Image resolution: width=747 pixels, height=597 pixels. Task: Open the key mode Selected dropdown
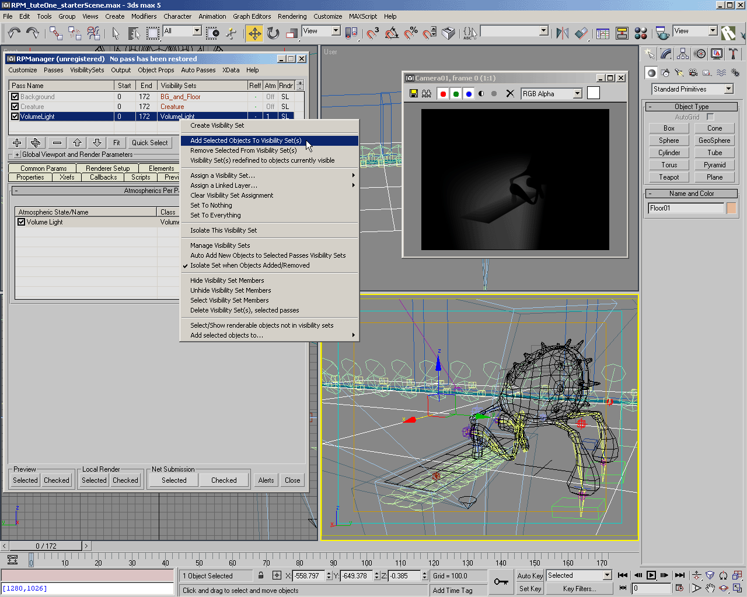(579, 575)
